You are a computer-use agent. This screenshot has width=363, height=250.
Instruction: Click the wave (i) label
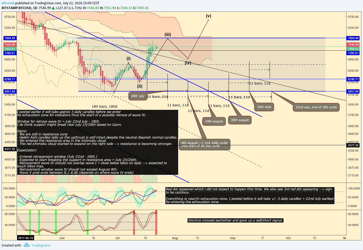tap(129, 58)
